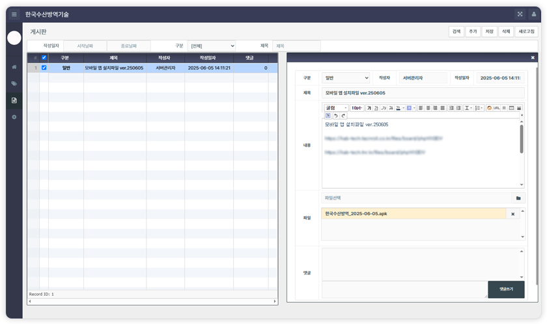
Task: Click the 검색 search button
Action: pyautogui.click(x=456, y=31)
